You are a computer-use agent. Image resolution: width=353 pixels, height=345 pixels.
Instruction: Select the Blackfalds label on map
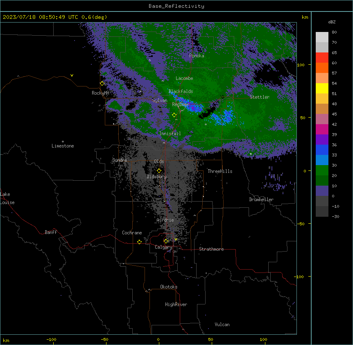(181, 91)
